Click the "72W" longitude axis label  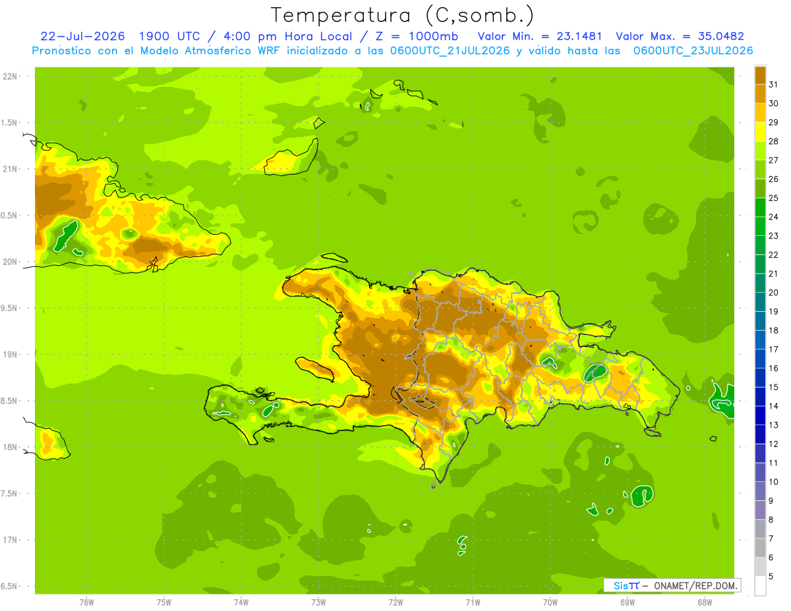click(x=396, y=602)
